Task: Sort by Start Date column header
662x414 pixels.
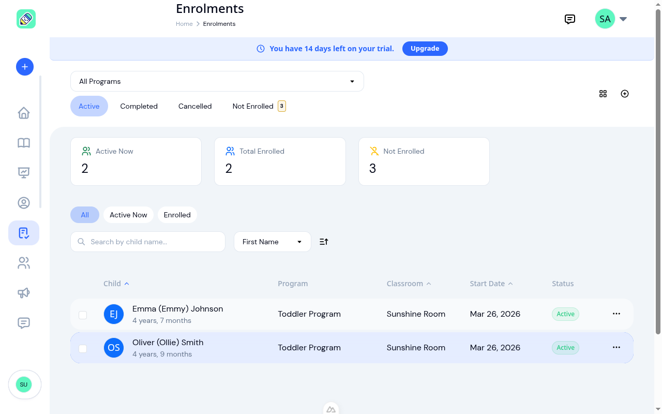Action: (491, 284)
